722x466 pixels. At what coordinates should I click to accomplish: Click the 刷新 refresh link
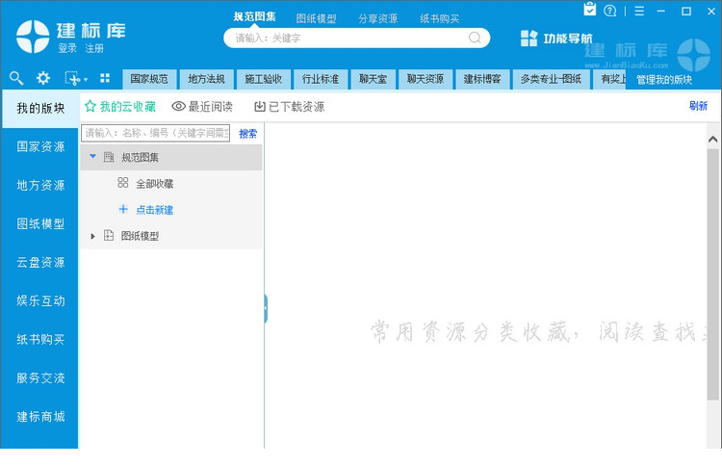tap(698, 107)
